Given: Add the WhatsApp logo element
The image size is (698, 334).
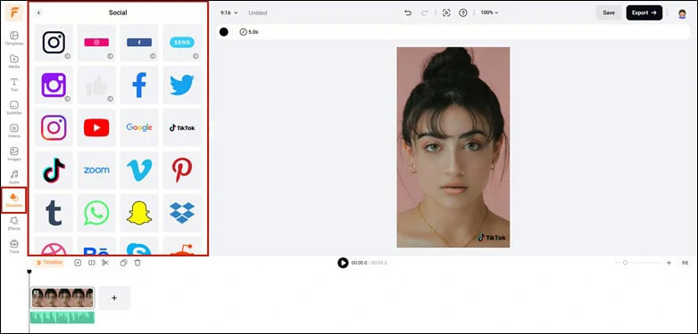Looking at the screenshot, I should tap(96, 213).
